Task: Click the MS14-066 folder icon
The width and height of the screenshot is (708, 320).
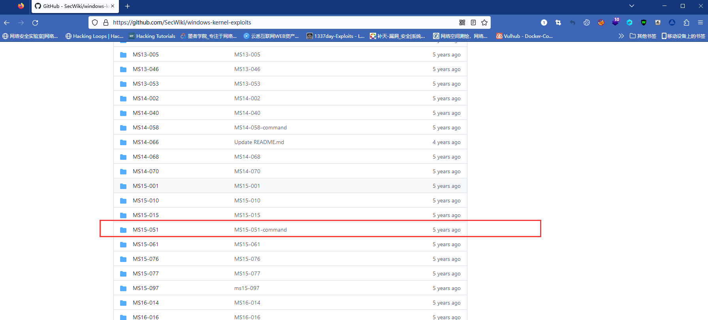Action: click(x=123, y=142)
